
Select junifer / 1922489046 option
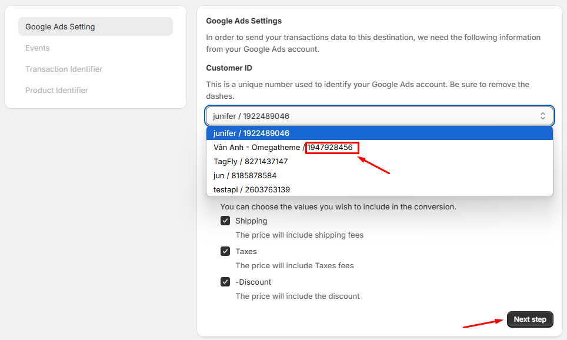379,133
